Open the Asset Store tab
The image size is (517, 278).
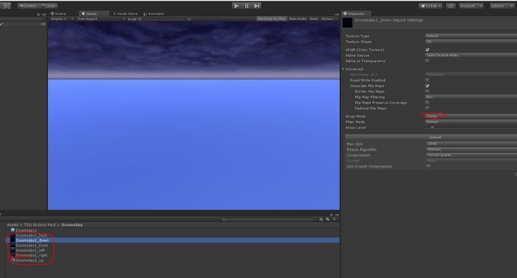tap(125, 14)
